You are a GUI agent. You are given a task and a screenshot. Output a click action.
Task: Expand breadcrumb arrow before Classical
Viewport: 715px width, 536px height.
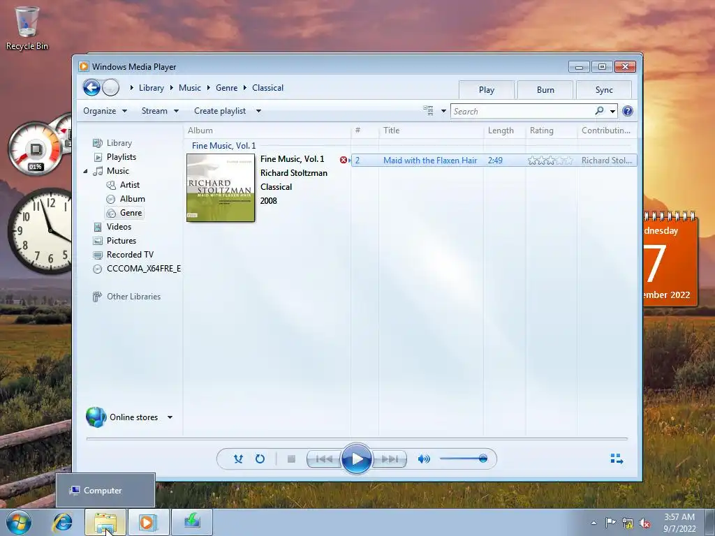click(245, 88)
